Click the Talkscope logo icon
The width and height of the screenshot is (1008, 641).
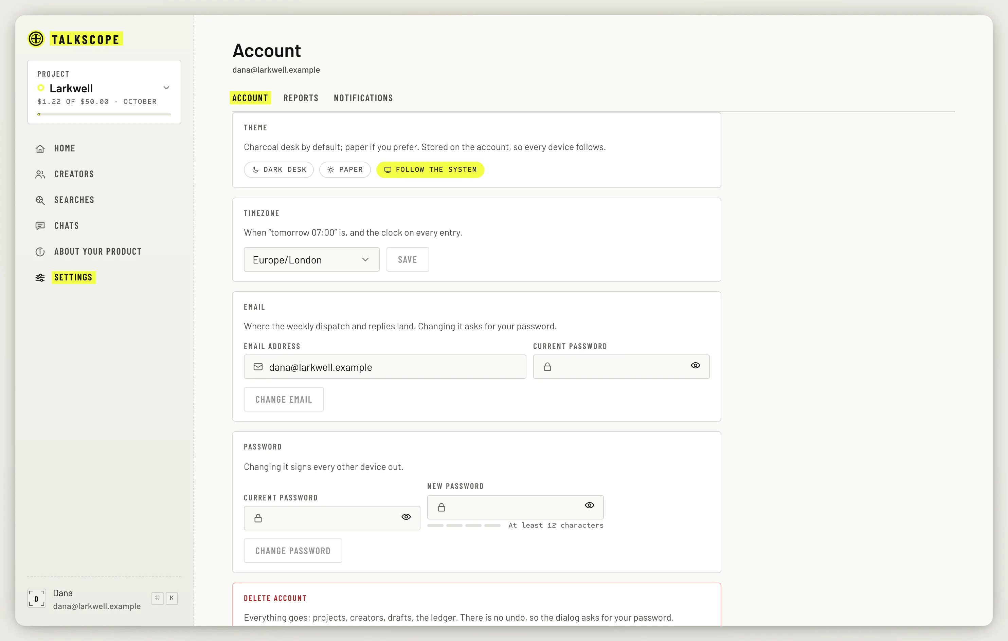(x=36, y=39)
